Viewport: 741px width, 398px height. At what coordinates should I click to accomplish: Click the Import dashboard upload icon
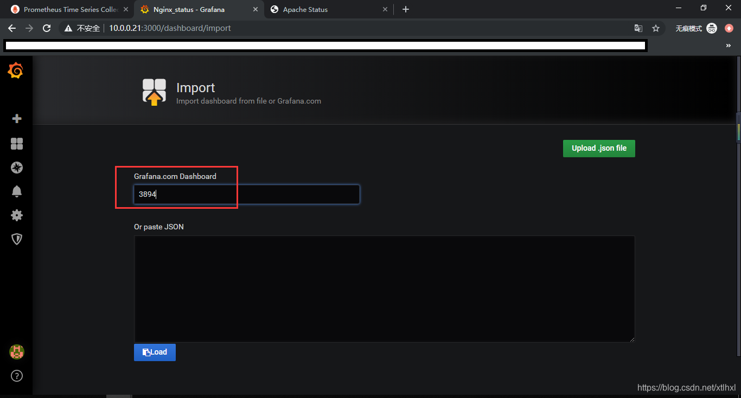[154, 92]
